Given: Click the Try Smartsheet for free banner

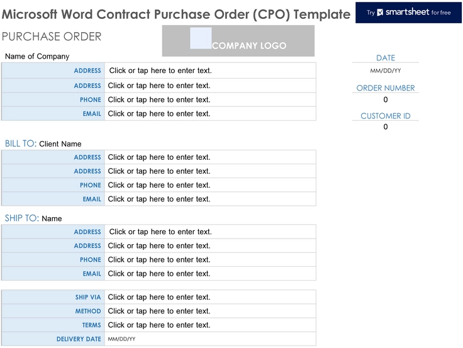Looking at the screenshot, I should pyautogui.click(x=408, y=13).
